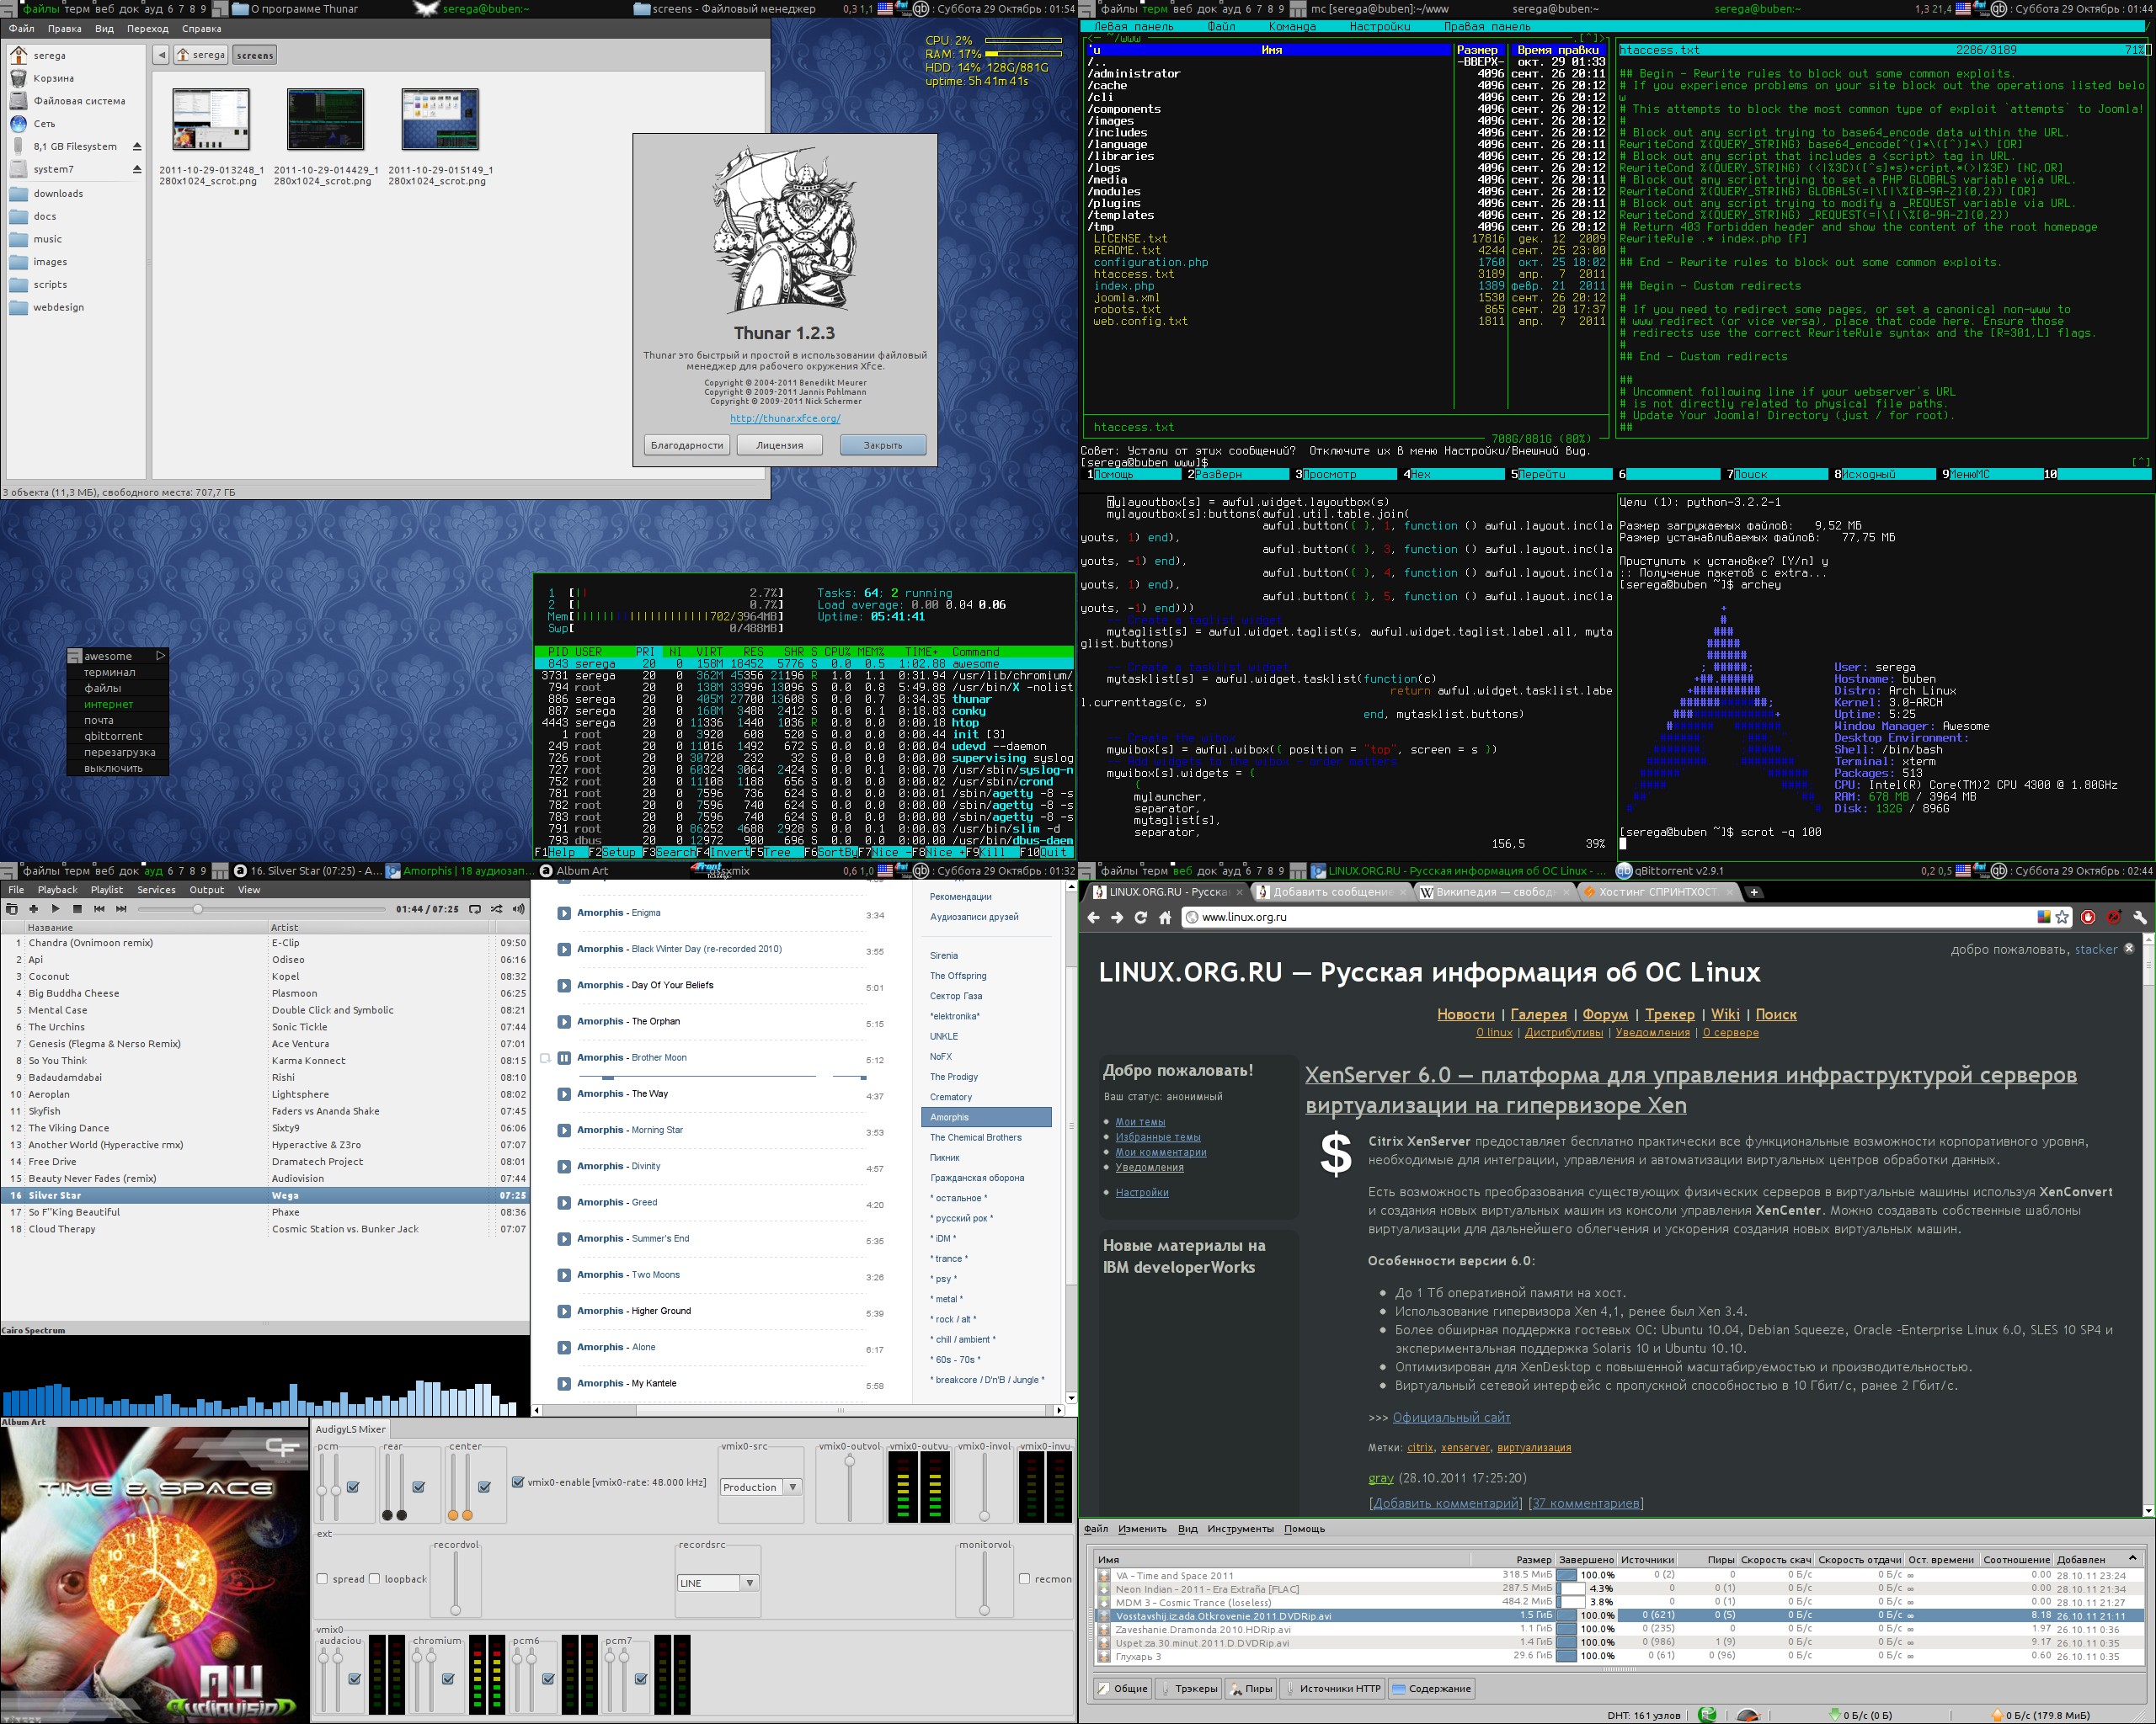The width and height of the screenshot is (2156, 1724).
Task: Reload the linux.org.ru page
Action: (x=1141, y=917)
